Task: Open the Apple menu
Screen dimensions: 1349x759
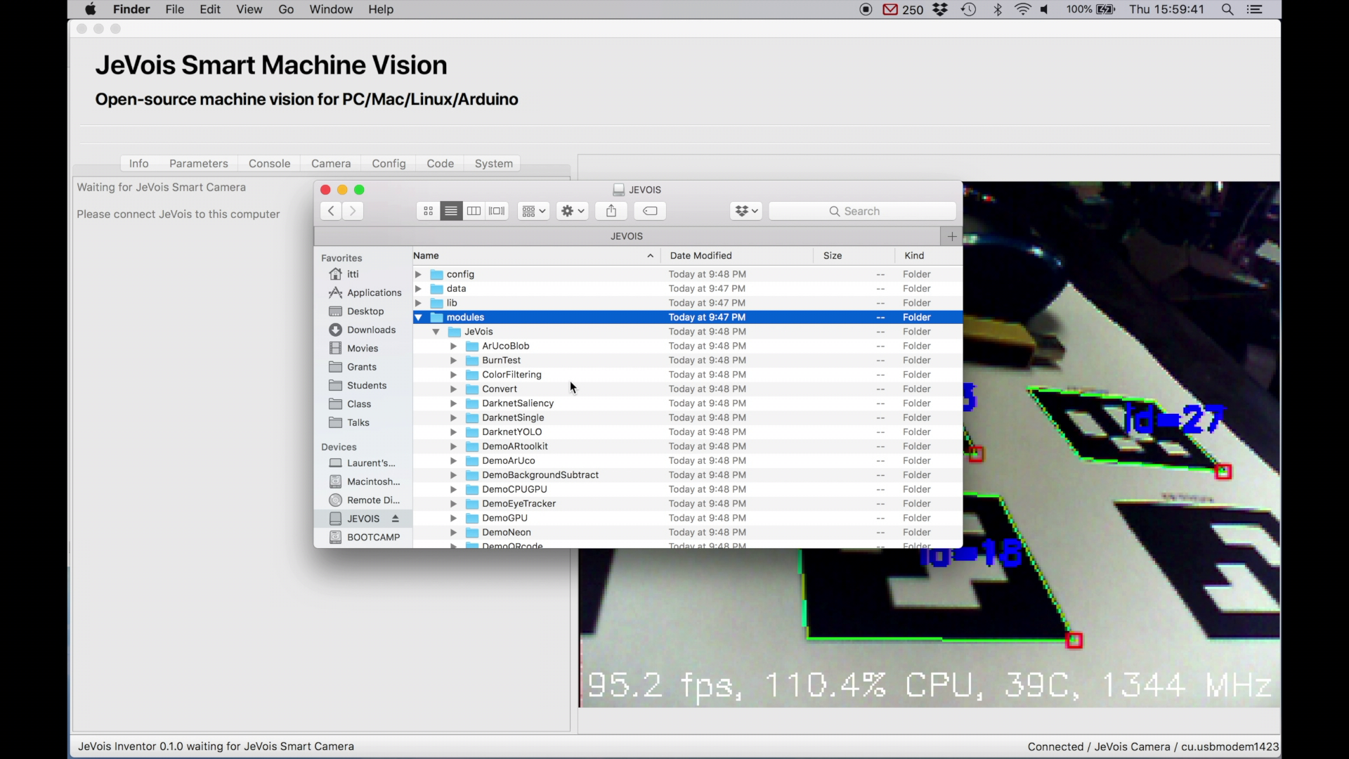Action: click(91, 9)
